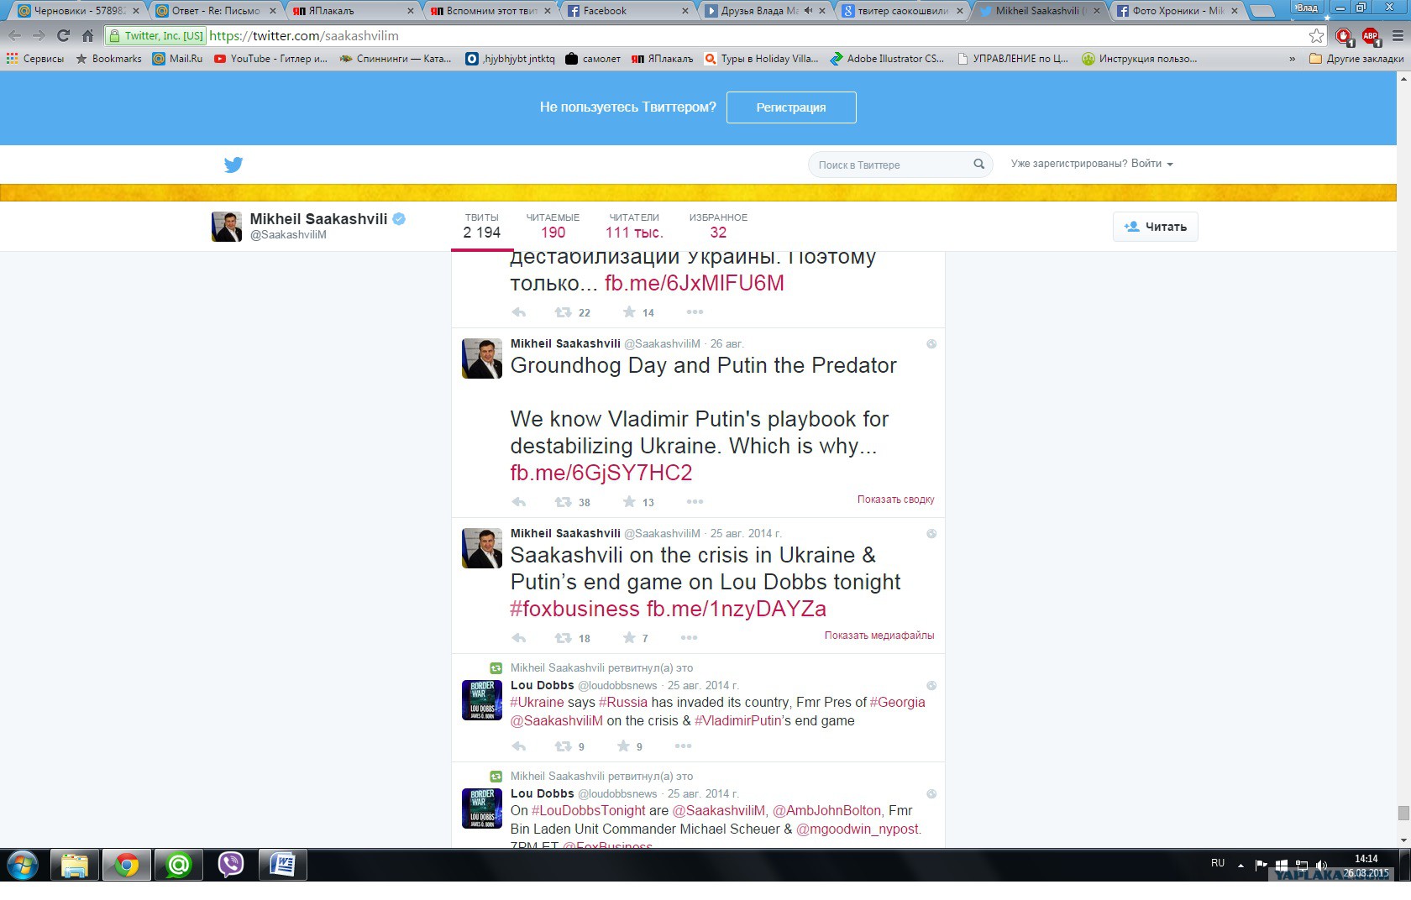Open Windows Explorer from the taskbar
Viewport: 1411px width, 900px height.
[x=75, y=865]
